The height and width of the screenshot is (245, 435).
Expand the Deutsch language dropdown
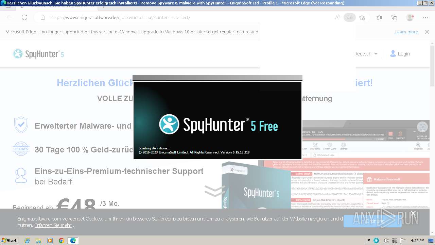(366, 54)
